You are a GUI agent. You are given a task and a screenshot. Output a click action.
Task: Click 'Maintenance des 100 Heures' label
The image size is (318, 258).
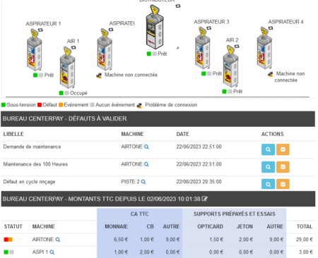pos(35,164)
